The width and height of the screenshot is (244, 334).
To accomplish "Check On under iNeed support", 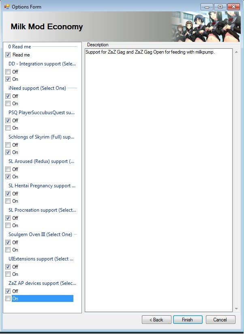I will click(x=8, y=104).
